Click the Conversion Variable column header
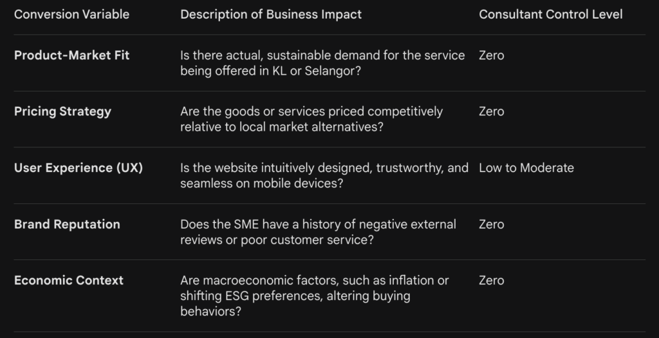The height and width of the screenshot is (338, 659). pos(71,14)
